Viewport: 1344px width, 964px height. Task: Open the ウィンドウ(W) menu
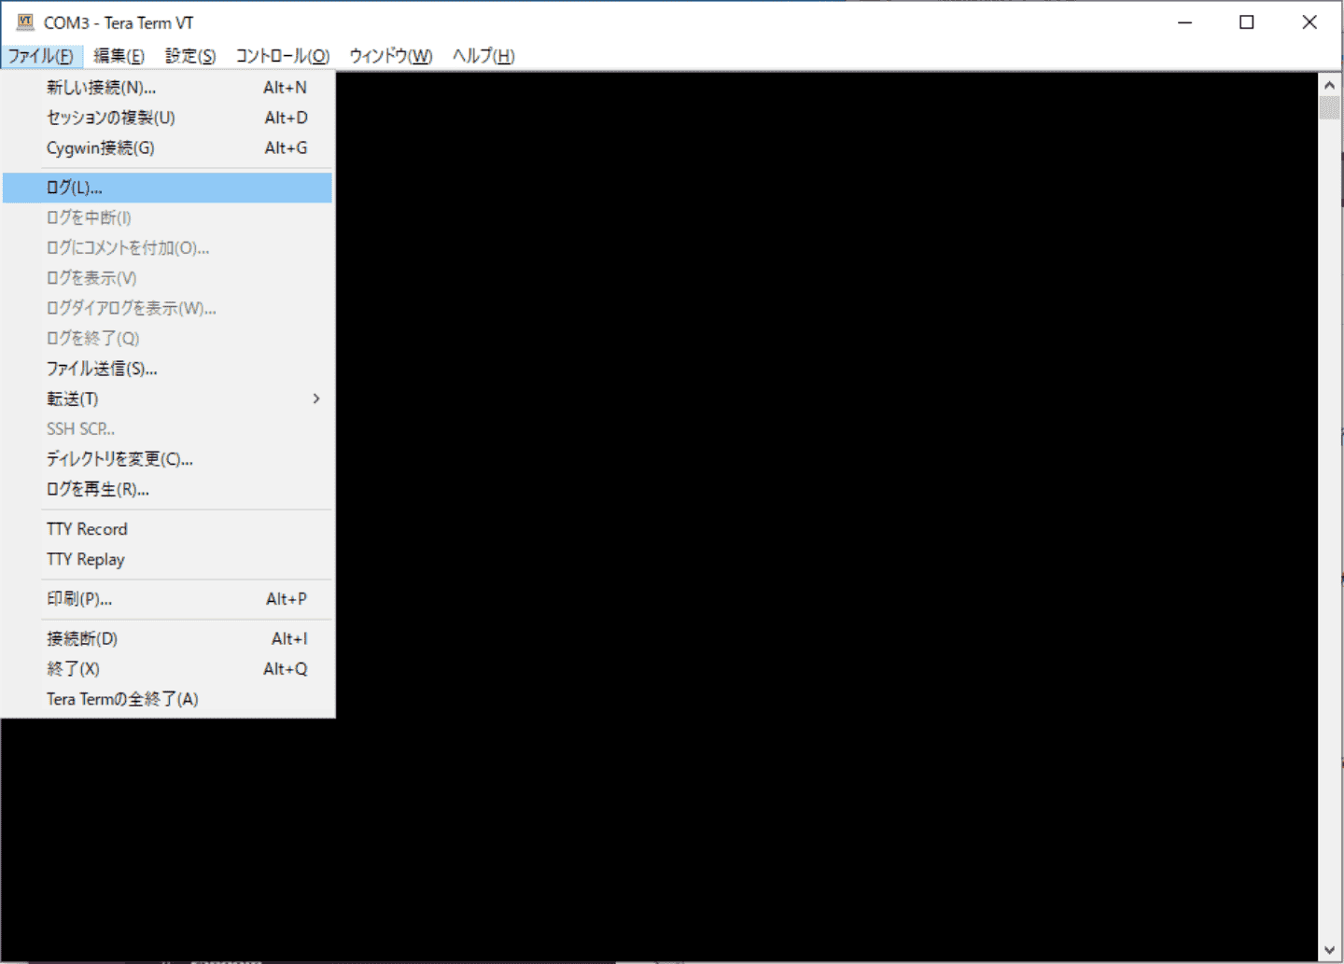pos(390,56)
